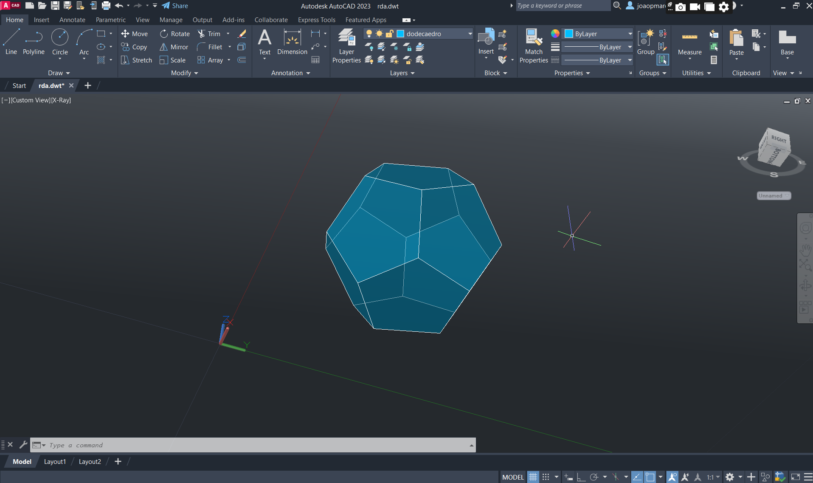Toggle grid display in status bar
The image size is (813, 483).
[x=533, y=477]
